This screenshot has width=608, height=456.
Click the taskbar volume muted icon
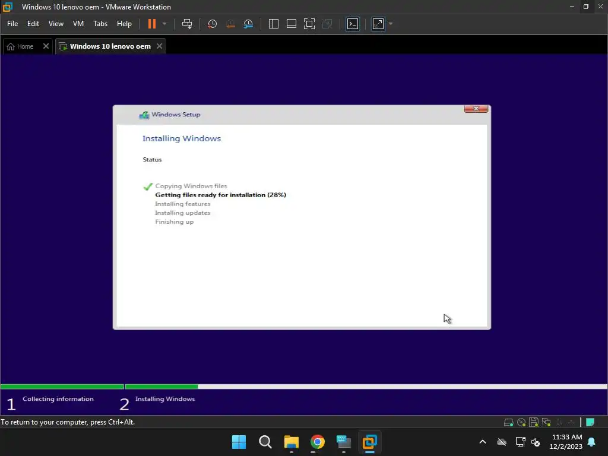pyautogui.click(x=536, y=442)
